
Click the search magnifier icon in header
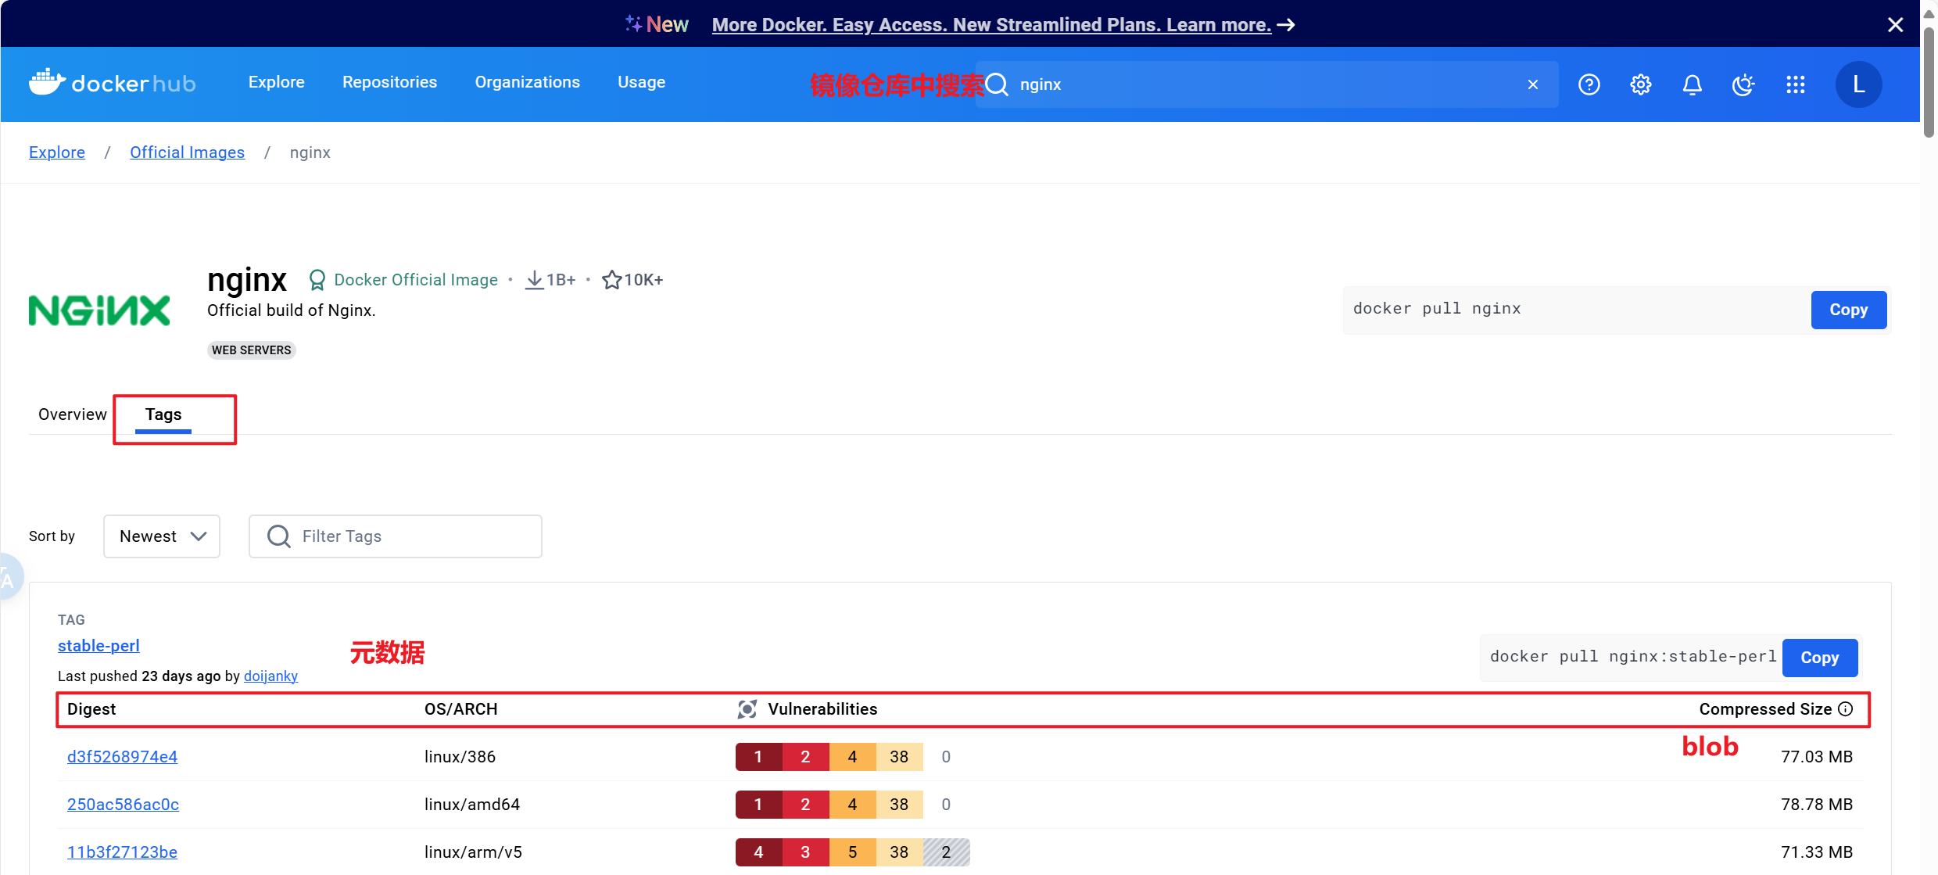click(997, 84)
